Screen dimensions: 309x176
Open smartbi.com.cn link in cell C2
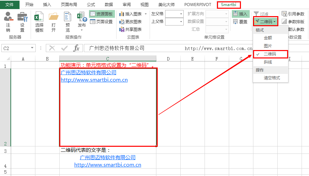tap(94, 80)
